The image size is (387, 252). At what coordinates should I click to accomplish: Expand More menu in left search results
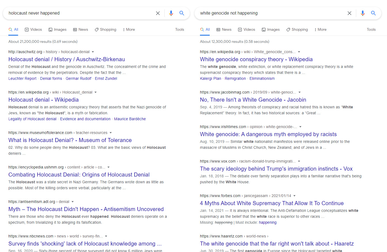[x=129, y=30]
